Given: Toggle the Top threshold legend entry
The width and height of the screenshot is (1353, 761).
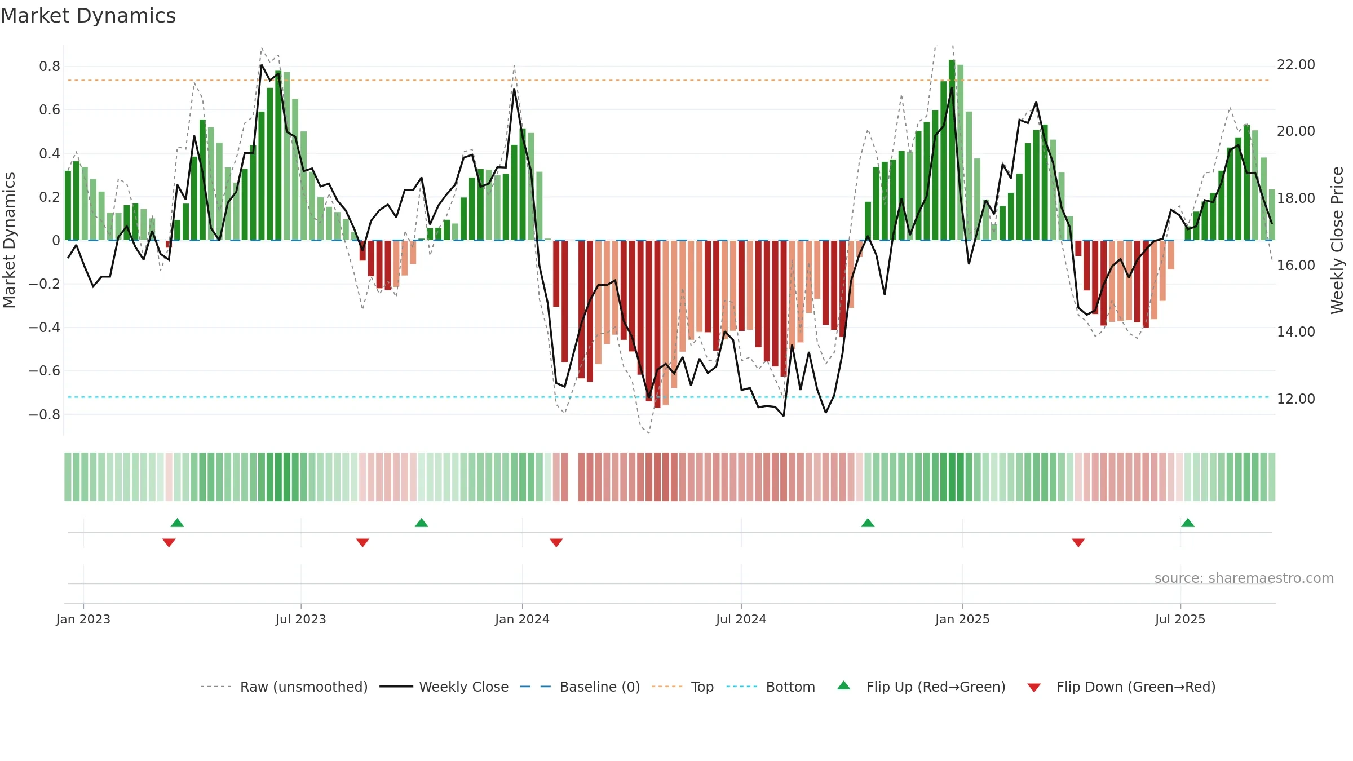Looking at the screenshot, I should [702, 687].
